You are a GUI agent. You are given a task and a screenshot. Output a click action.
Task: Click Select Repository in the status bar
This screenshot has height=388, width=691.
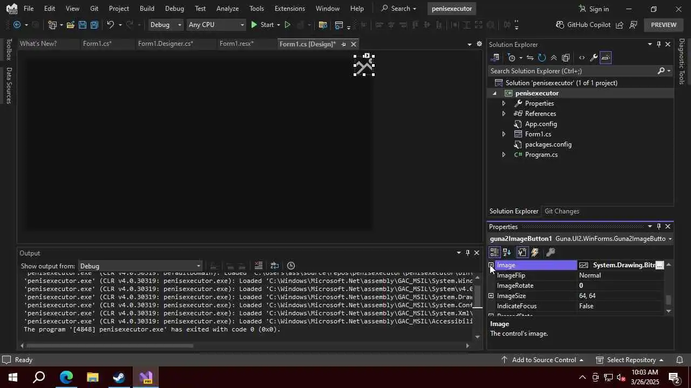630,360
